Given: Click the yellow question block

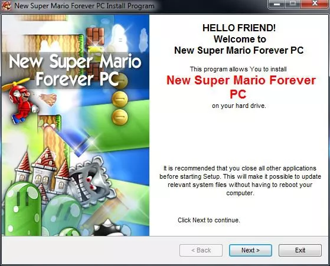Looking at the screenshot, I should (96, 54).
